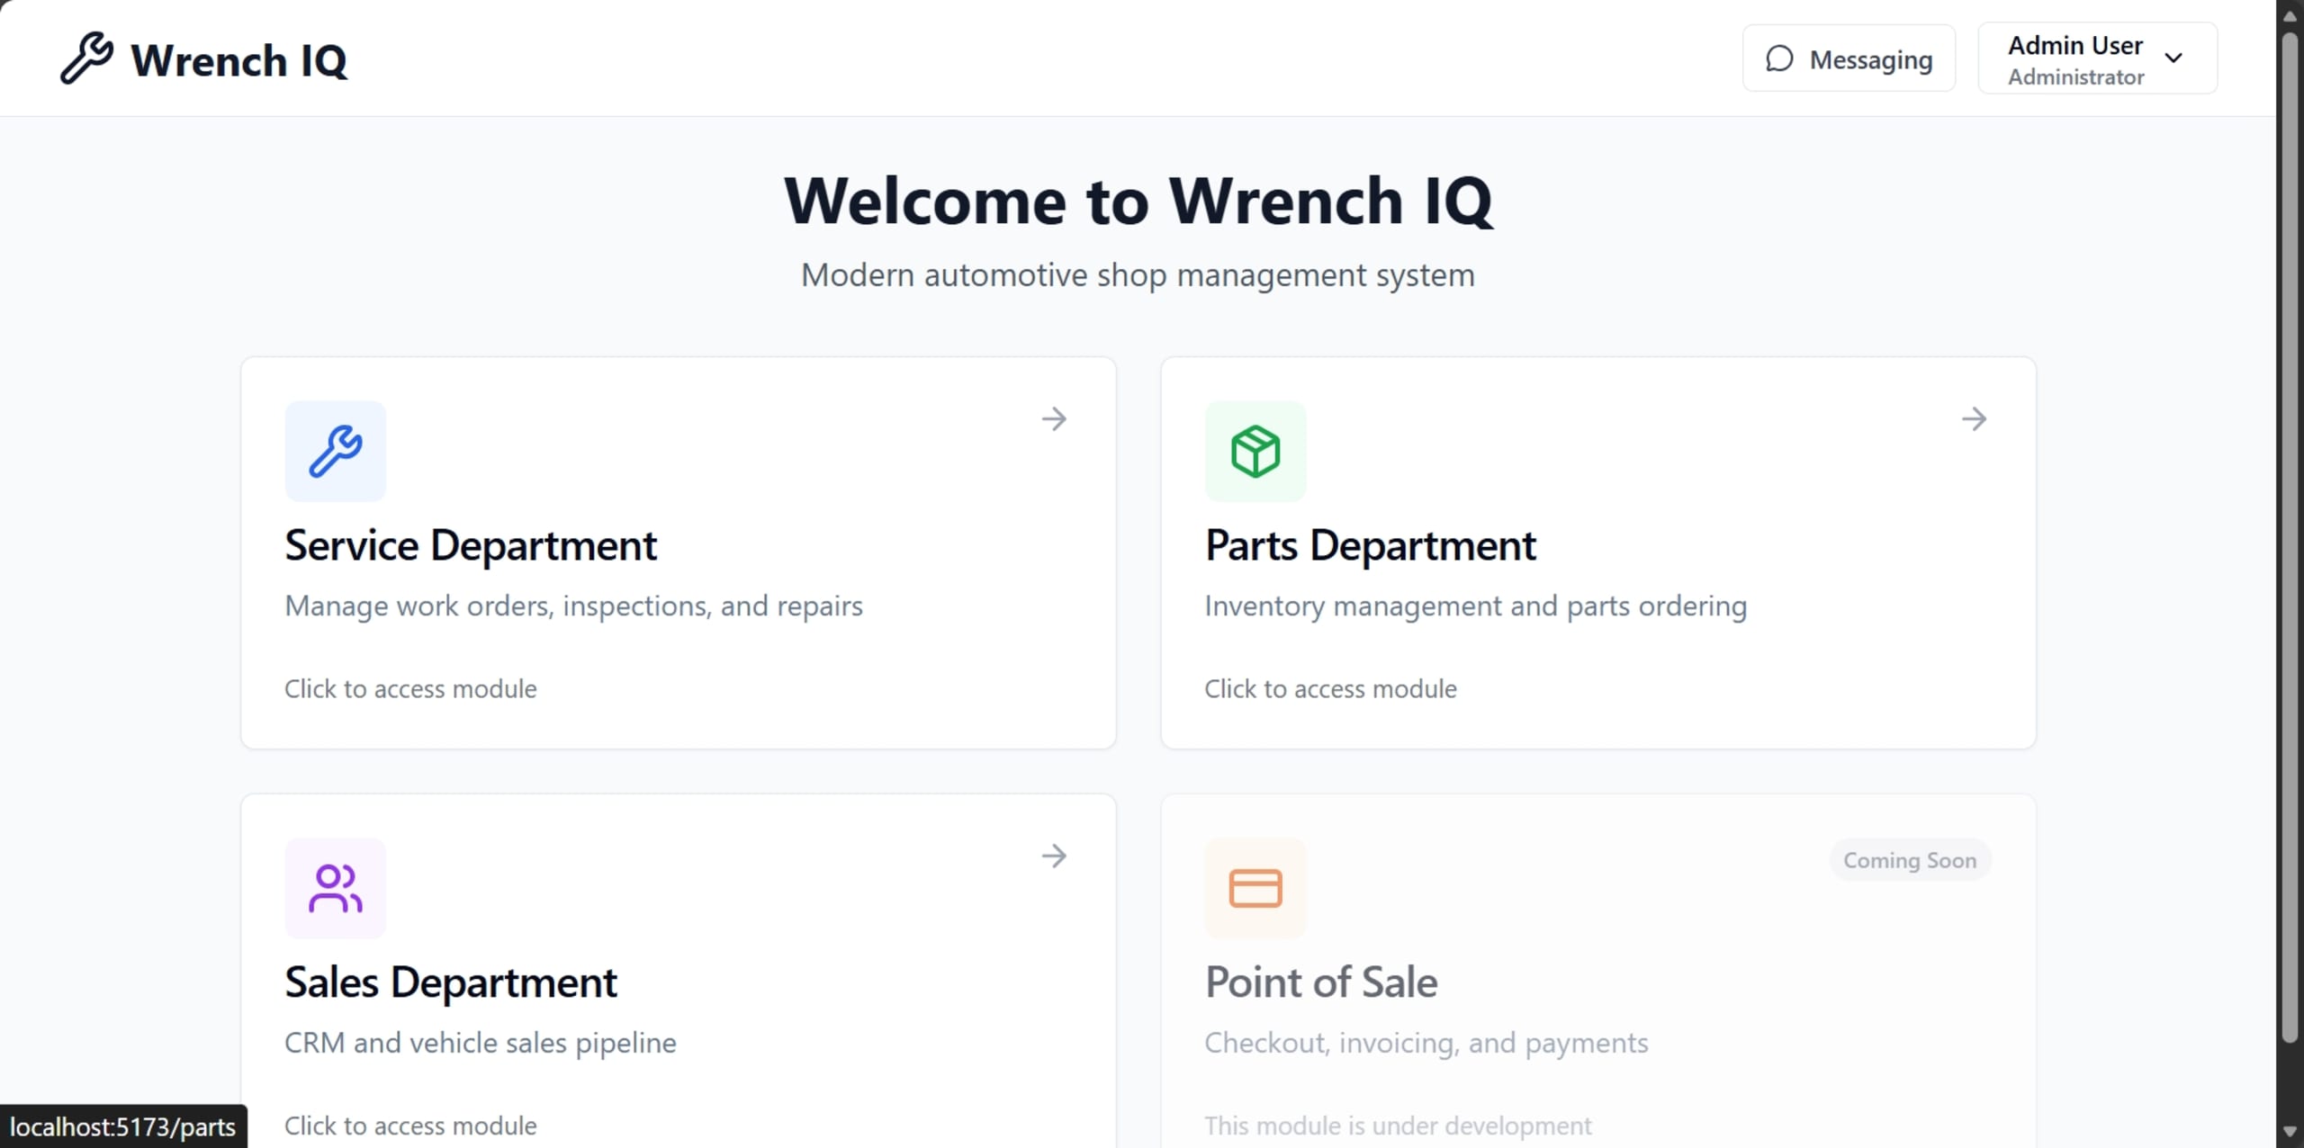Click the Coming Soon badge
2304x1148 pixels.
(1910, 860)
